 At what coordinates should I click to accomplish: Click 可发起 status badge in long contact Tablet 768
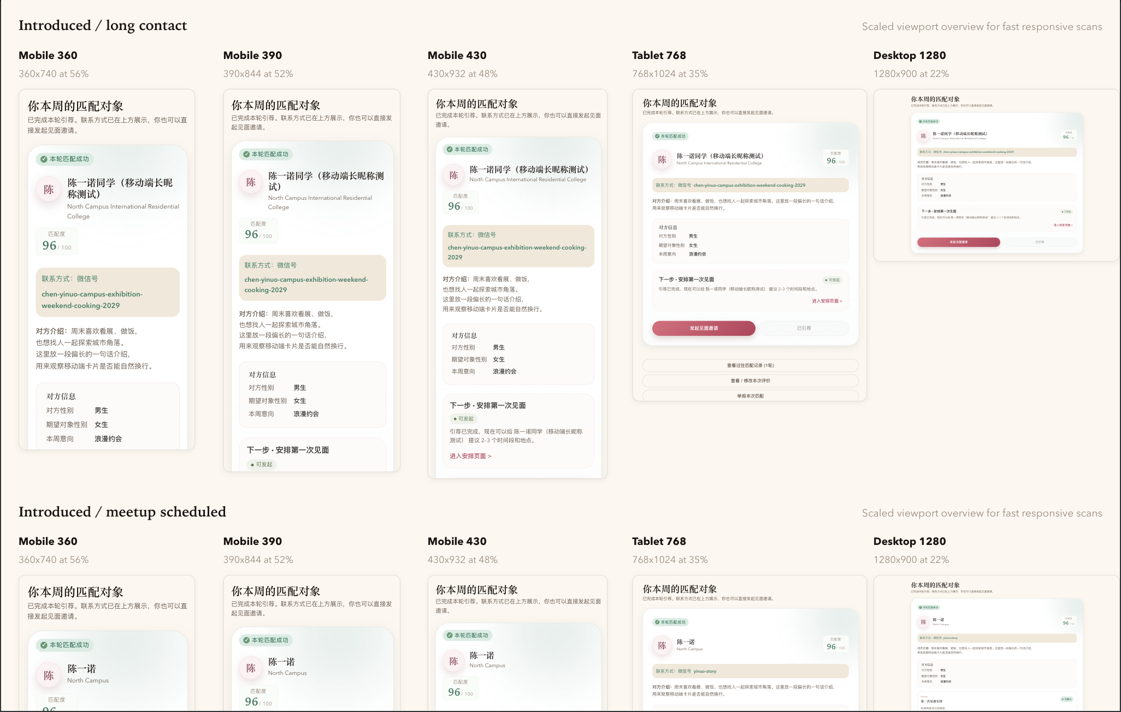pyautogui.click(x=833, y=280)
